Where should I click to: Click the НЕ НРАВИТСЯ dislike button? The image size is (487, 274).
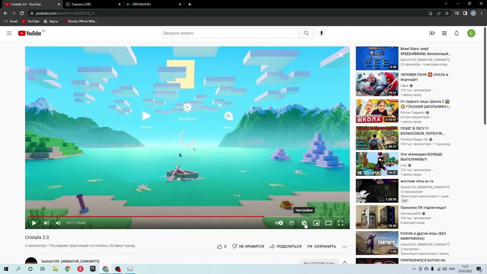[248, 246]
